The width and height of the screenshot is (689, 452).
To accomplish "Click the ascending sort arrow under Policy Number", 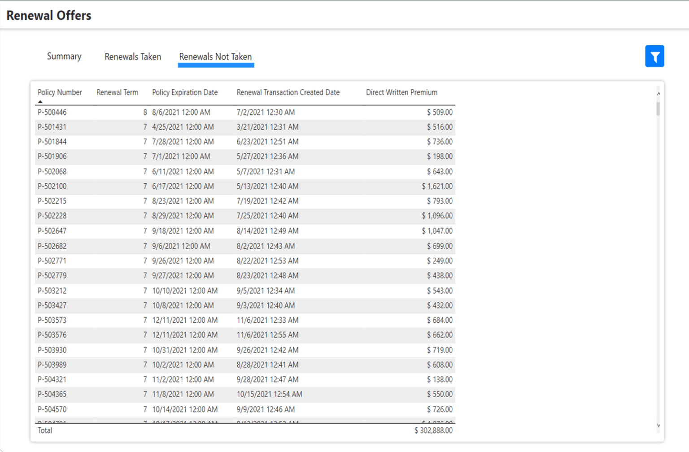I will [x=40, y=102].
